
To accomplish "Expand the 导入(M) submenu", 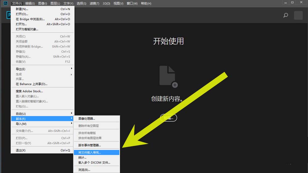I will point(43,124).
